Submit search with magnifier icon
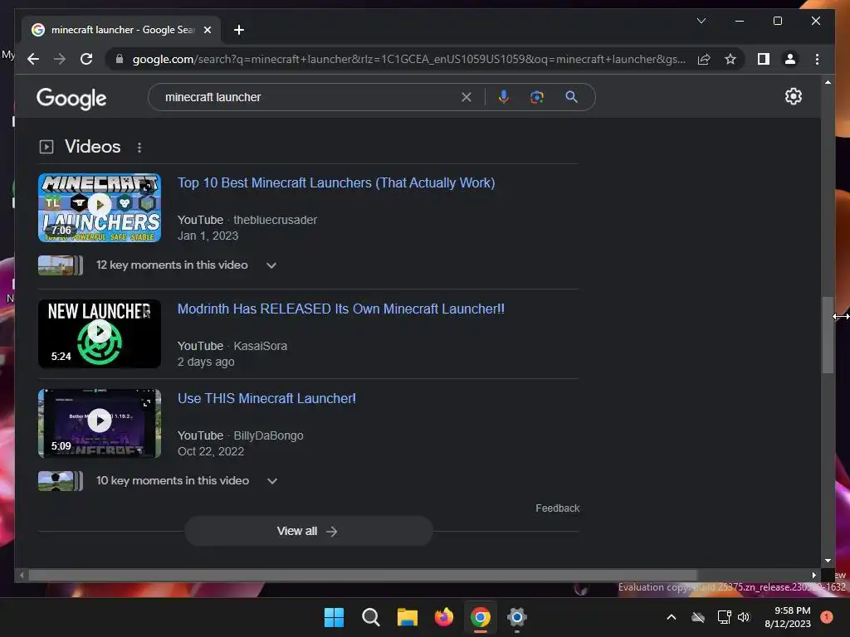Screen dimensions: 850x637 (x=571, y=97)
